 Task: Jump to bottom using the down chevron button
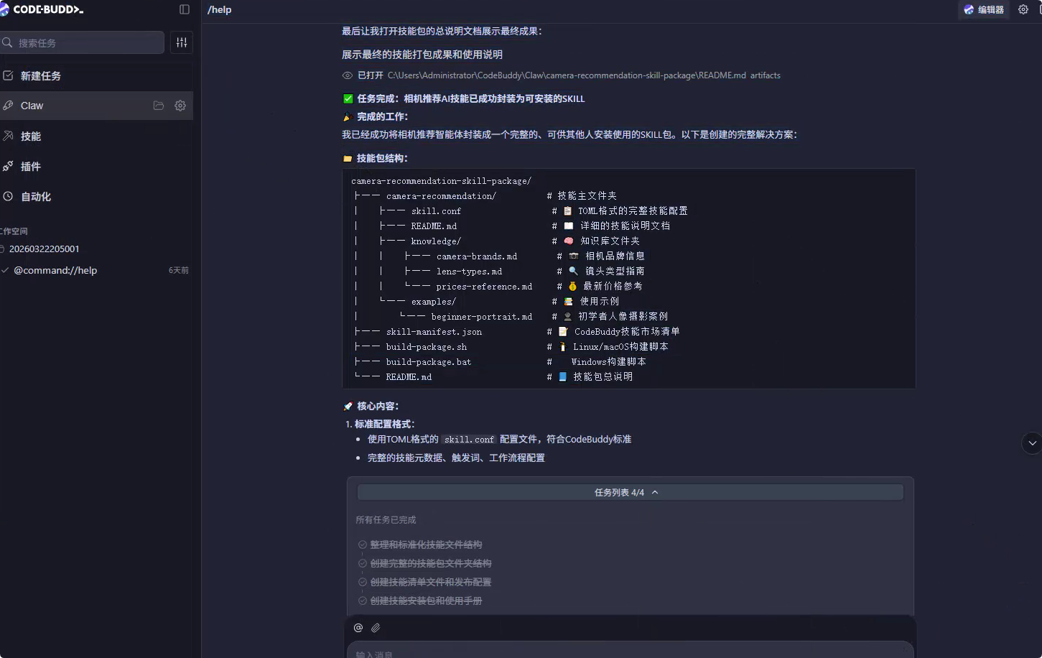pyautogui.click(x=1032, y=442)
